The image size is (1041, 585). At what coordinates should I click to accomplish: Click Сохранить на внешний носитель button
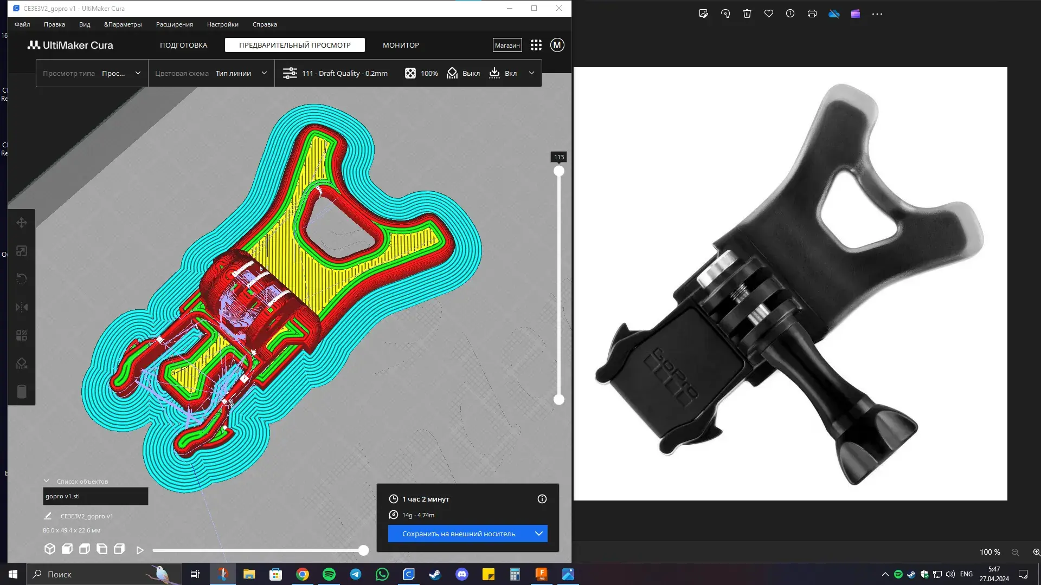[x=459, y=534]
